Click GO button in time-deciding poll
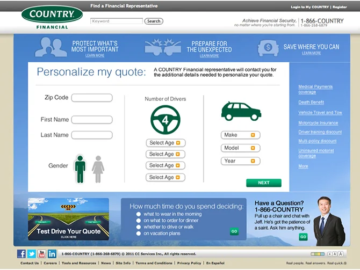Image resolution: width=360 pixels, height=270 pixels. (234, 231)
